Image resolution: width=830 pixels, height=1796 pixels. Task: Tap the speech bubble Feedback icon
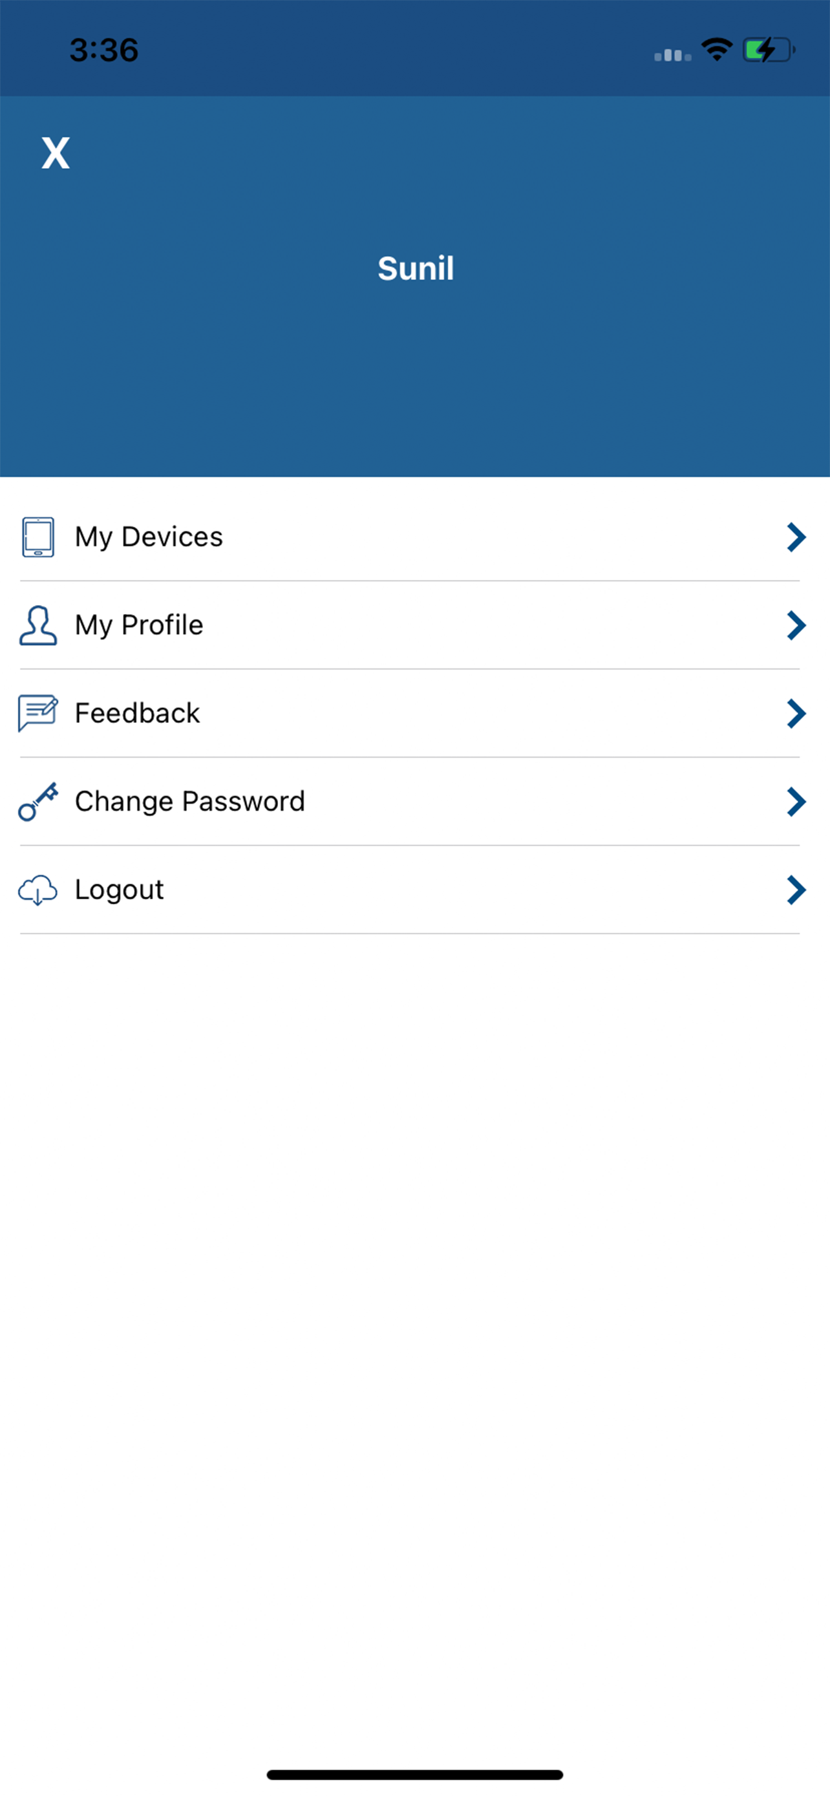tap(37, 713)
